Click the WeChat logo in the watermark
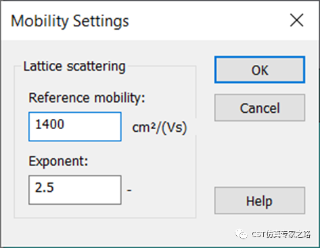320x248 pixels. point(242,234)
